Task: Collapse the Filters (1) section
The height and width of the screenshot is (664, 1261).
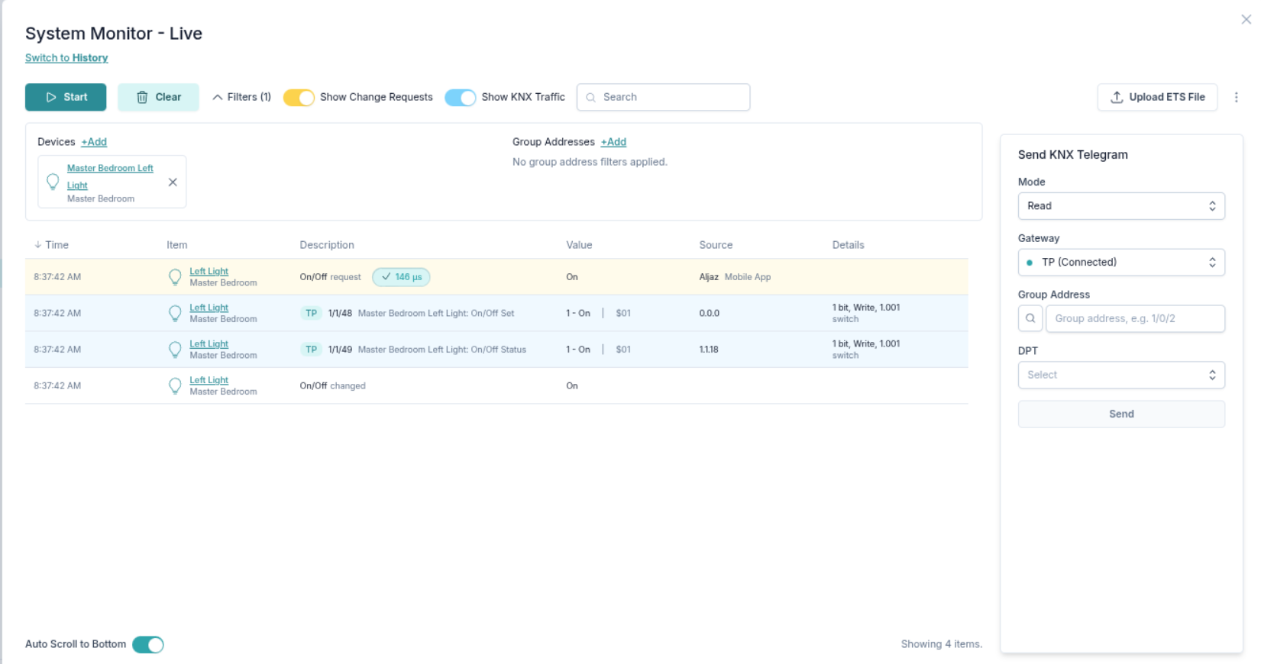Action: click(241, 97)
